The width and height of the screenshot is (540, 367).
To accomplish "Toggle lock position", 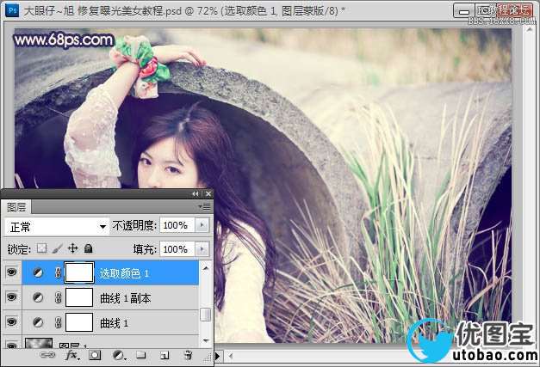I will [x=72, y=248].
